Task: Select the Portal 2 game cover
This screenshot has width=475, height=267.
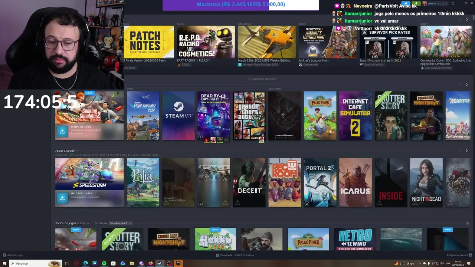Action: [320, 182]
